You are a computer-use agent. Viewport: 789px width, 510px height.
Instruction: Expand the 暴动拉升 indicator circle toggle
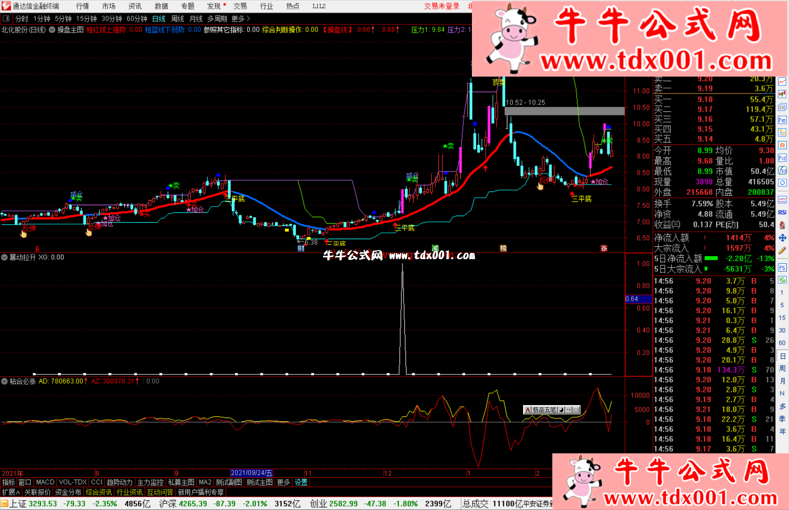[4, 257]
